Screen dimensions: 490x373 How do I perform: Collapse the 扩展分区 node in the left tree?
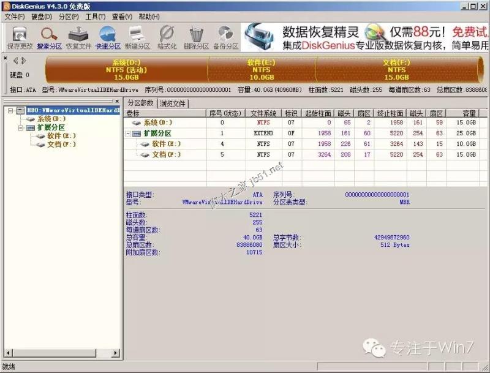point(20,129)
